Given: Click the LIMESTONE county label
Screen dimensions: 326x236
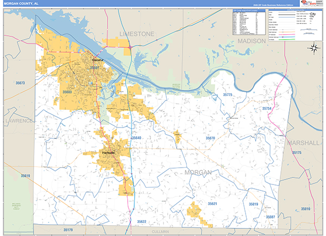Looking at the screenshot, I should (x=137, y=34).
